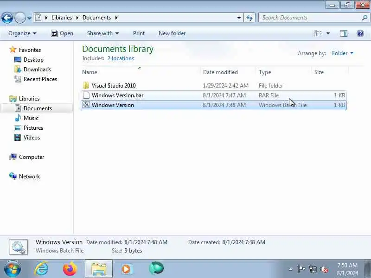Go back with the Back arrow button
This screenshot has width=371, height=278.
pyautogui.click(x=7, y=18)
